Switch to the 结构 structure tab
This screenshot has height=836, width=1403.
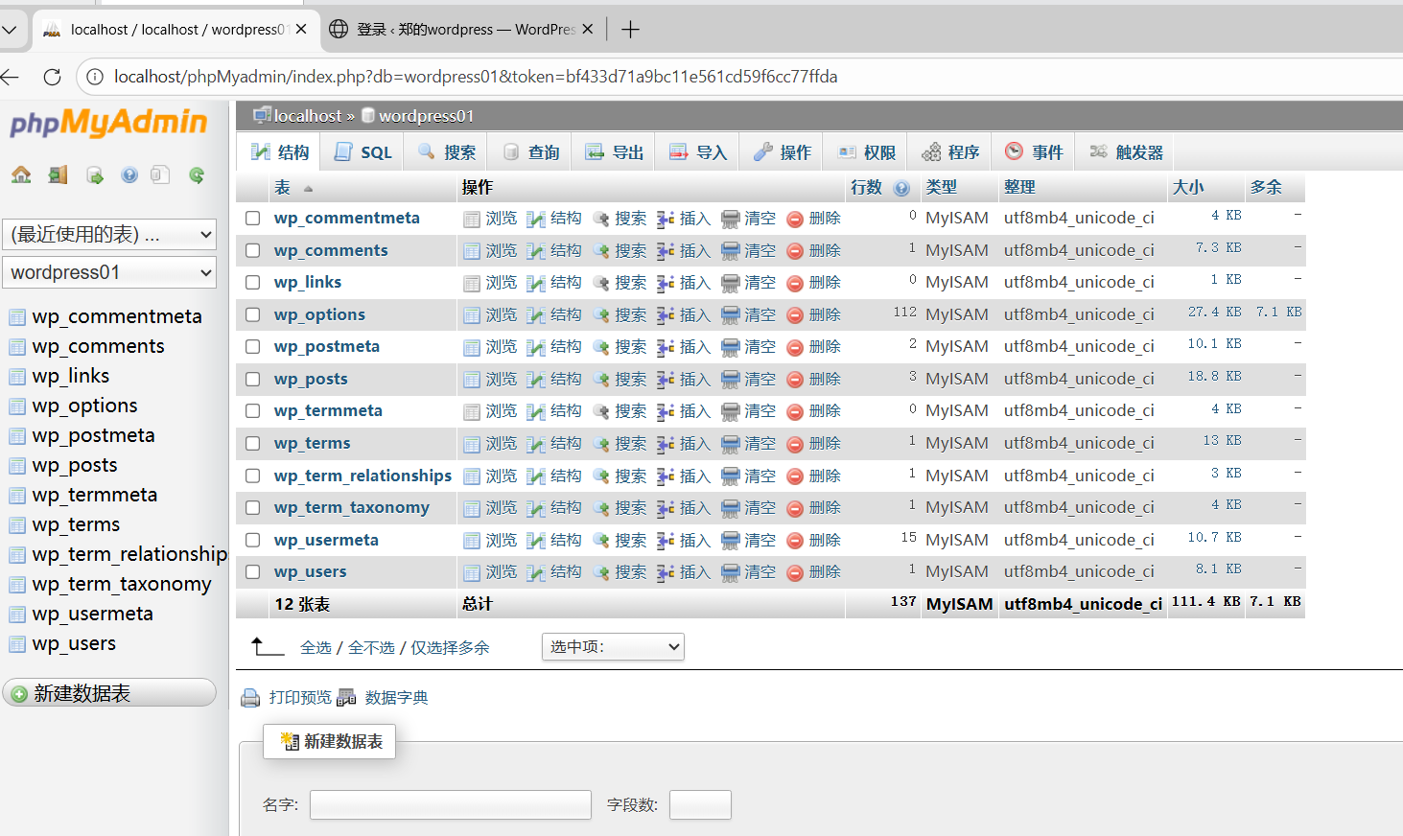tap(280, 152)
